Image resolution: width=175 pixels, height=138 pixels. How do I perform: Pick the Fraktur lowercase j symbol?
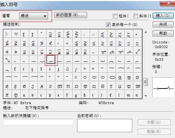[103, 95]
